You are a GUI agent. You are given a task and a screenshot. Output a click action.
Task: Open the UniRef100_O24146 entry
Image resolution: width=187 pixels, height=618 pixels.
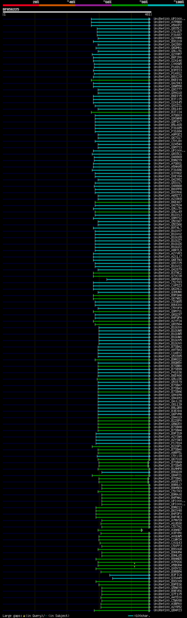coord(168,60)
